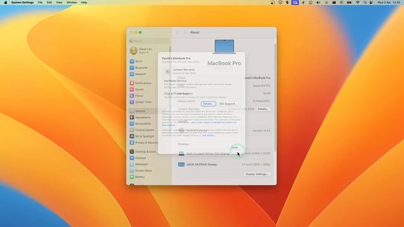Open Spotlight search in menu bar
Screen dimensions: 404x227
pos(365,3)
